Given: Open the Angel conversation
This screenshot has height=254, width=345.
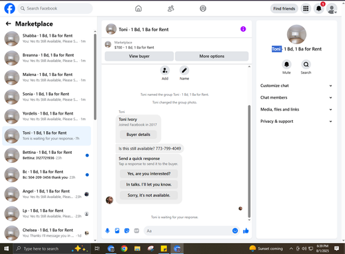Looking at the screenshot, I should 47,194.
